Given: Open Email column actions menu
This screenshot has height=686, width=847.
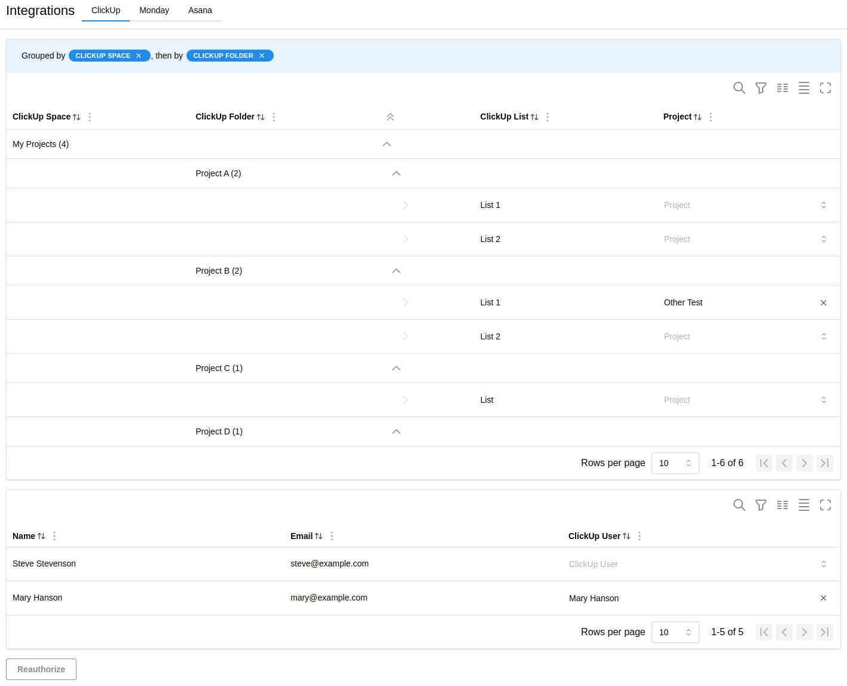Looking at the screenshot, I should tap(332, 536).
